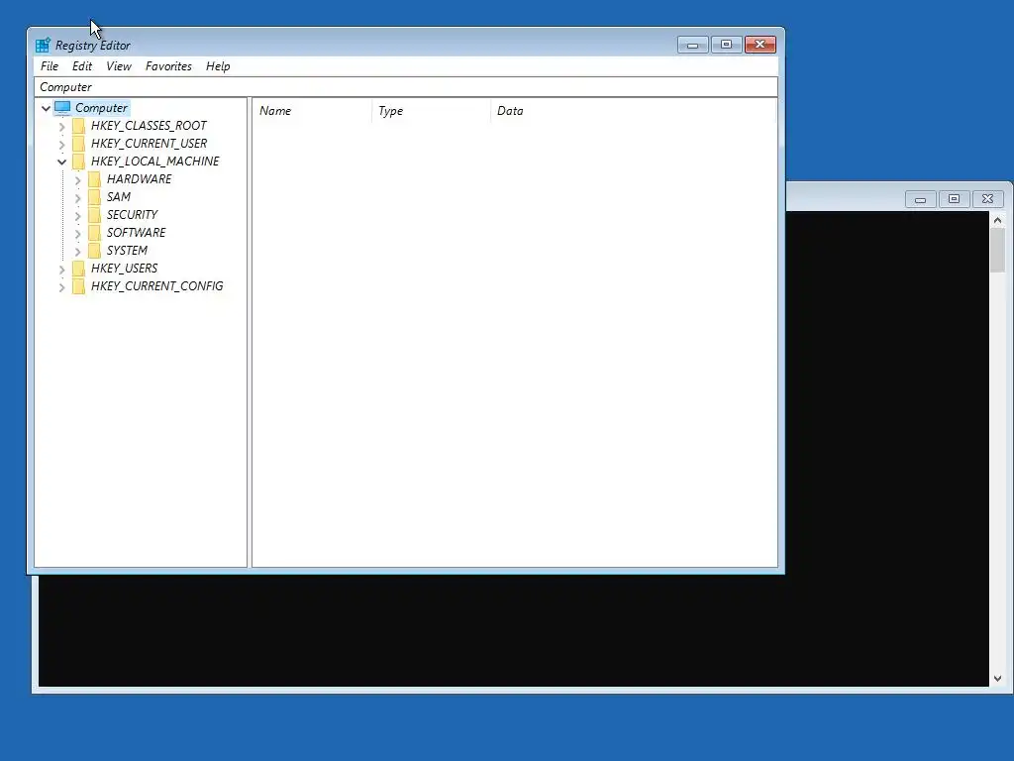
Task: Expand the SECURITY subkey
Action: click(x=77, y=215)
